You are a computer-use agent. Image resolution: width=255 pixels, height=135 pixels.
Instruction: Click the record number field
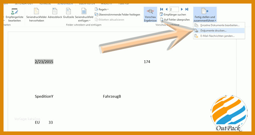click(174, 9)
